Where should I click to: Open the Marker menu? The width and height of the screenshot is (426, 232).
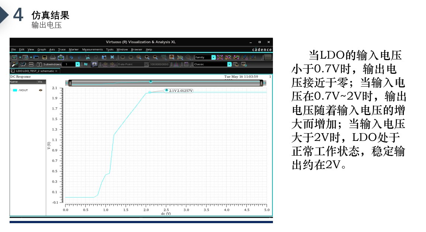(74, 49)
